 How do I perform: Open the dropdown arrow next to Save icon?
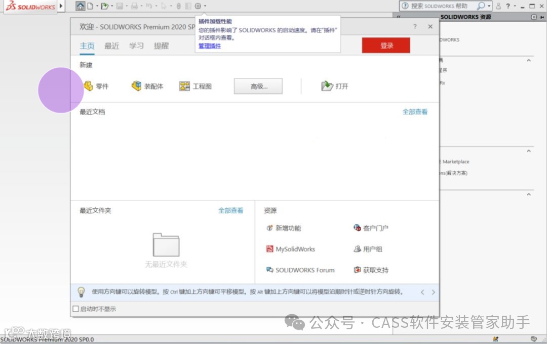(127, 6)
